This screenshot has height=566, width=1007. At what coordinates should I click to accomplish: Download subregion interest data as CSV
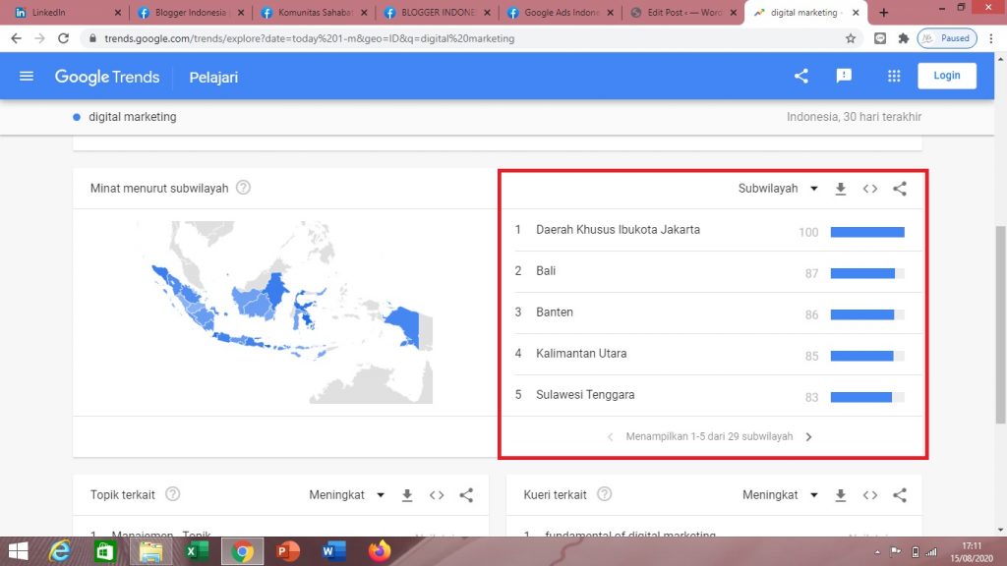point(841,189)
